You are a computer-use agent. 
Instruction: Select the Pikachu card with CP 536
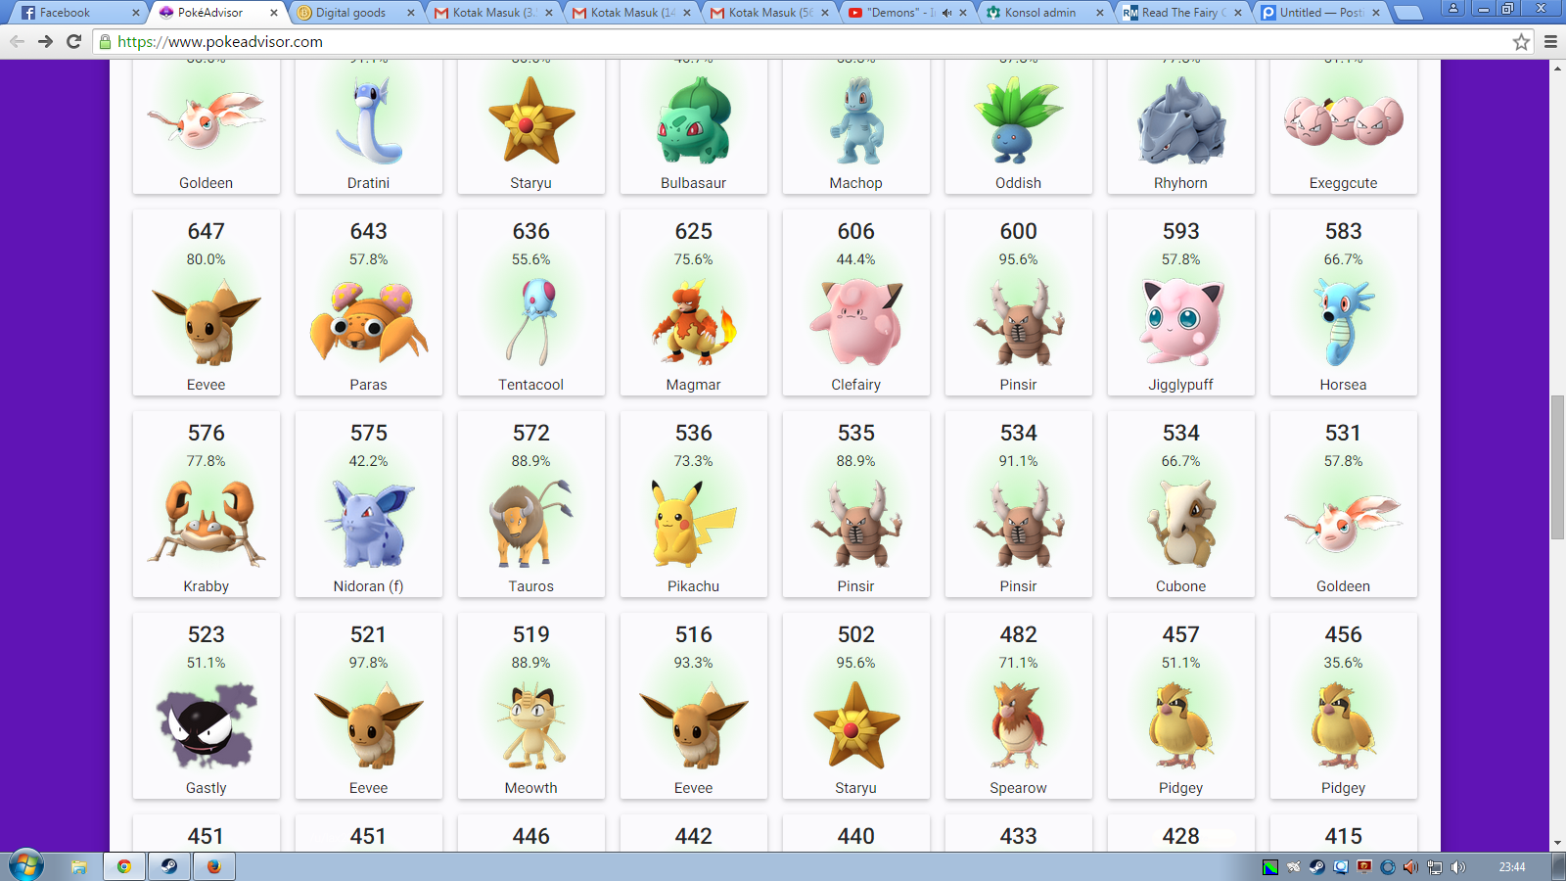click(x=693, y=505)
